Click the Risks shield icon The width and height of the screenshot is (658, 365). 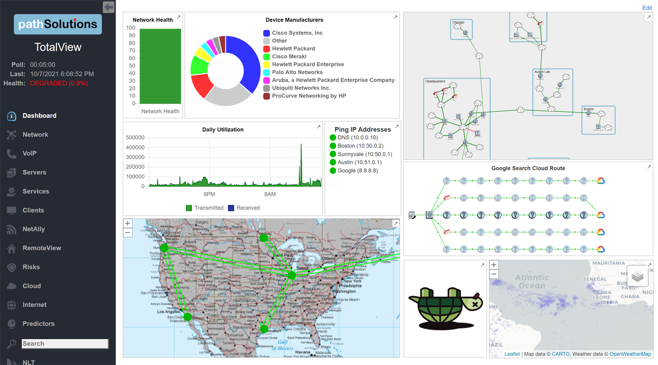pyautogui.click(x=12, y=267)
